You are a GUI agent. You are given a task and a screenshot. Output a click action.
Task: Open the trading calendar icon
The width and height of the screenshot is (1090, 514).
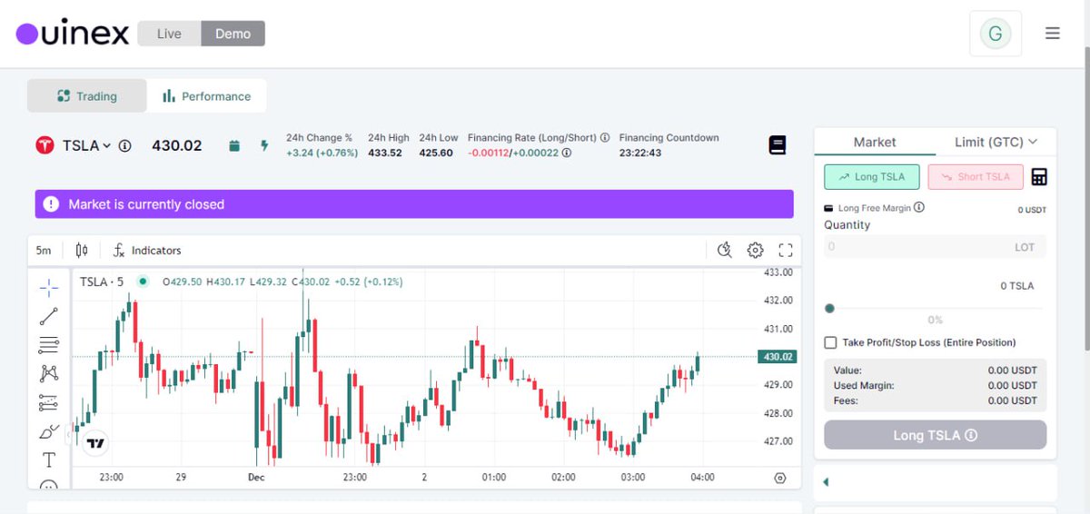pyautogui.click(x=234, y=145)
